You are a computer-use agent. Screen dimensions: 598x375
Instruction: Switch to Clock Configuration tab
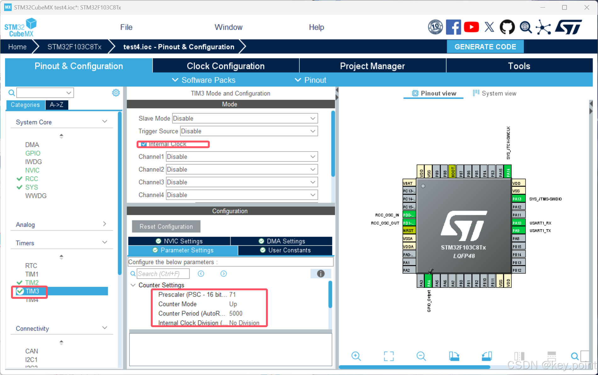(x=226, y=66)
